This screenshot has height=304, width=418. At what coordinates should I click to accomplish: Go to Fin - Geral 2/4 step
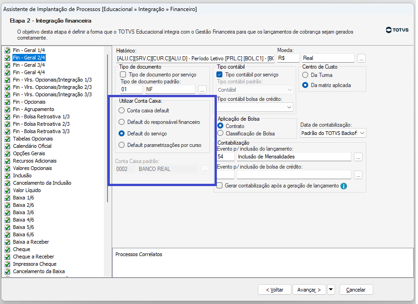pos(29,58)
